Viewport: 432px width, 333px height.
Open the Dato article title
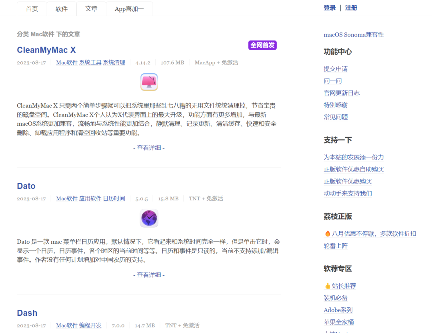click(x=26, y=186)
